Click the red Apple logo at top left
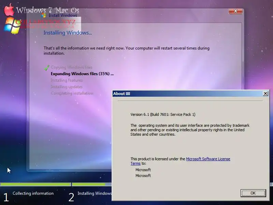The width and height of the screenshot is (273, 205). 9,10
